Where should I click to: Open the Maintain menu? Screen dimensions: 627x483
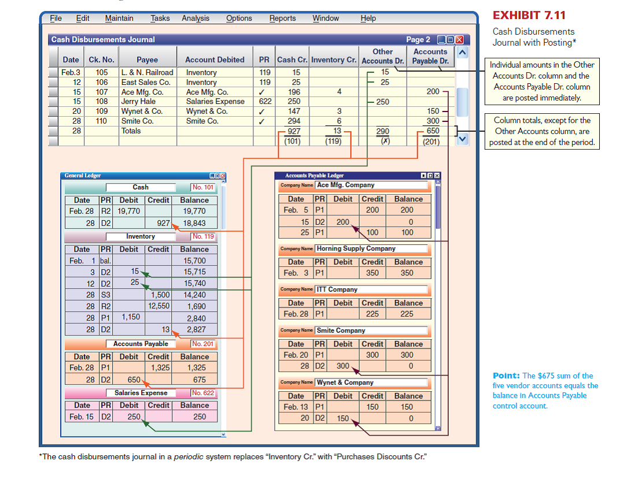[119, 18]
